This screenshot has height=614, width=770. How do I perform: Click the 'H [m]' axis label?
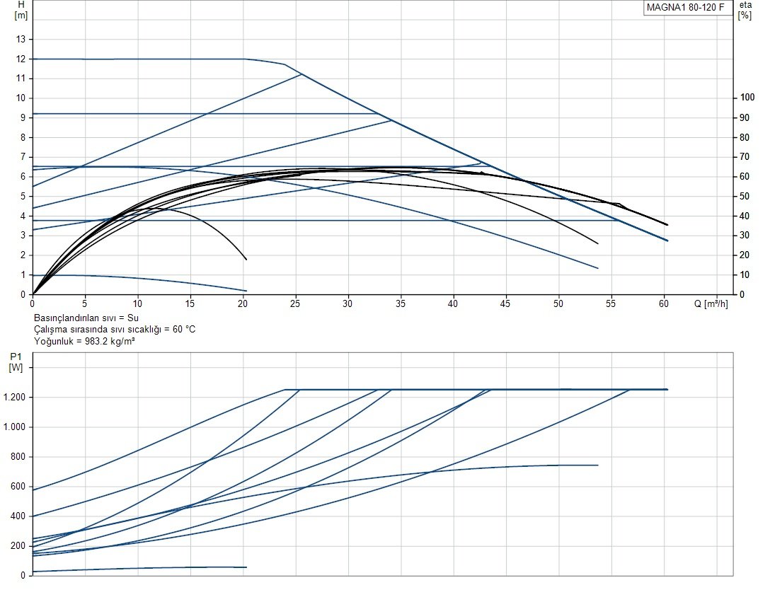(x=21, y=10)
